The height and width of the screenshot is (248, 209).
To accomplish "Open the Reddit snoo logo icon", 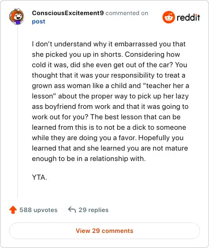I will pyautogui.click(x=168, y=17).
